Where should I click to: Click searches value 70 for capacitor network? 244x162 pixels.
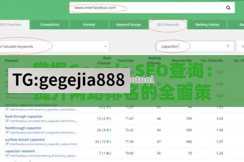(x=190, y=153)
